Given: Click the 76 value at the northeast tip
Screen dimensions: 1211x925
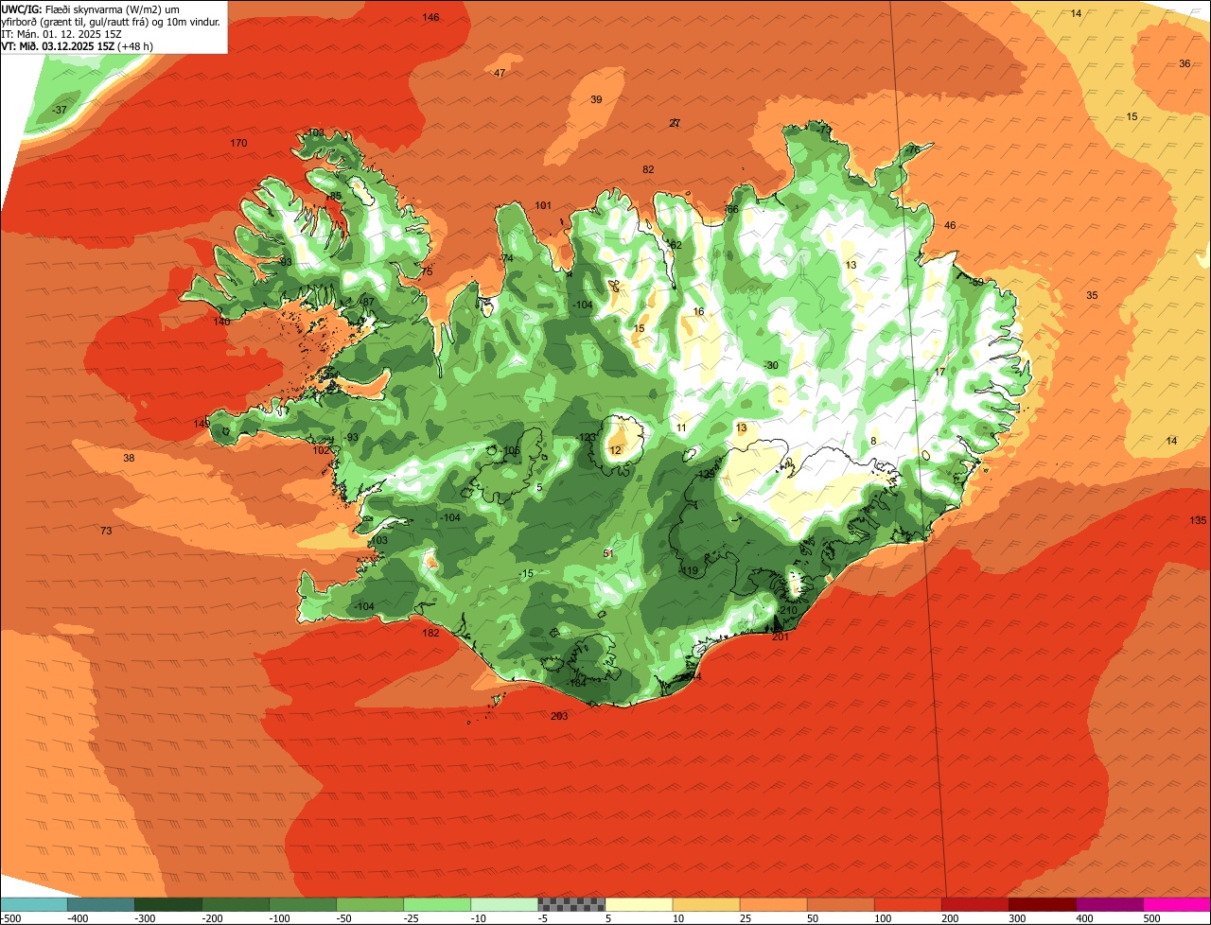Looking at the screenshot, I should [913, 150].
